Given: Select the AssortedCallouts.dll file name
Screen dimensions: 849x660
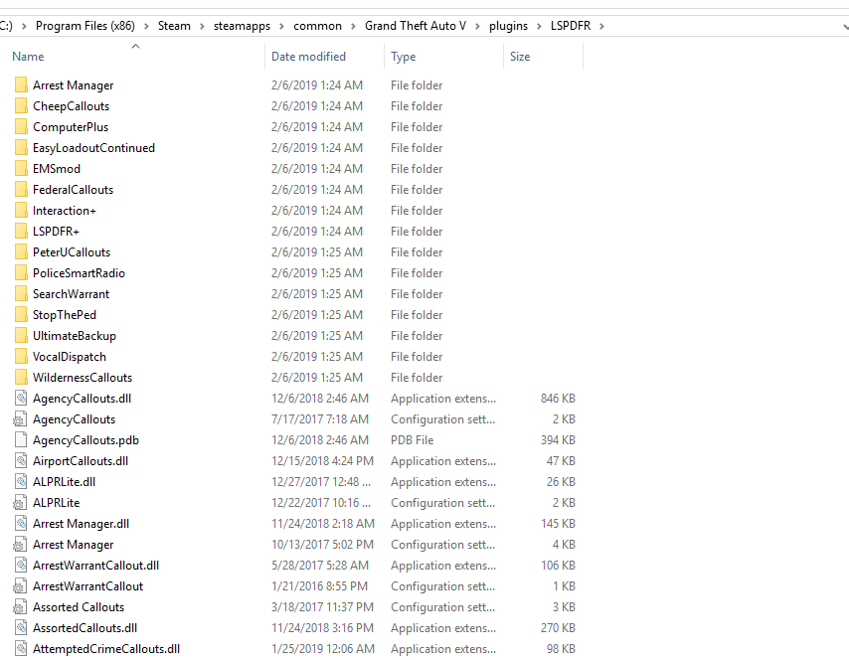Looking at the screenshot, I should pyautogui.click(x=85, y=627).
